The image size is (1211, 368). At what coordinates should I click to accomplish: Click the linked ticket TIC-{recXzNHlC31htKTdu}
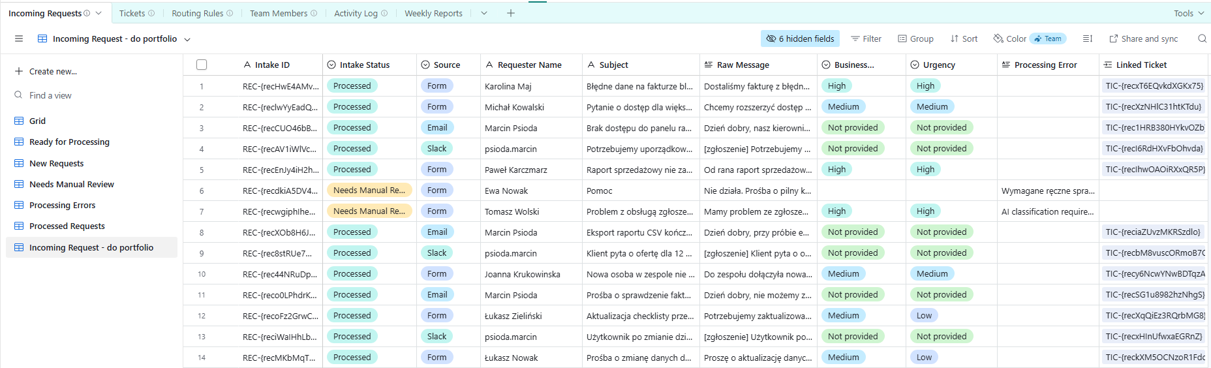coord(1153,106)
